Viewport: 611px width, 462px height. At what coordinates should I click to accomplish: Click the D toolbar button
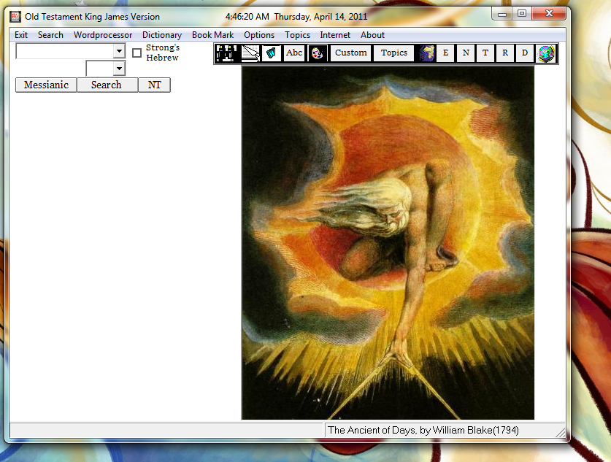(x=525, y=53)
